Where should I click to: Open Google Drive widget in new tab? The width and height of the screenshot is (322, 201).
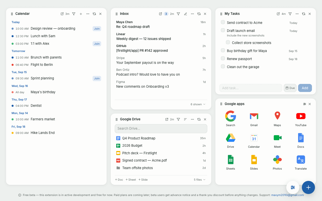pos(167,119)
